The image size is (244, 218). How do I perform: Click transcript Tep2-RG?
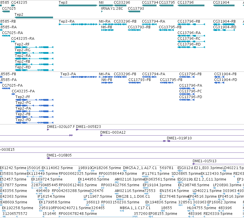click(34, 53)
